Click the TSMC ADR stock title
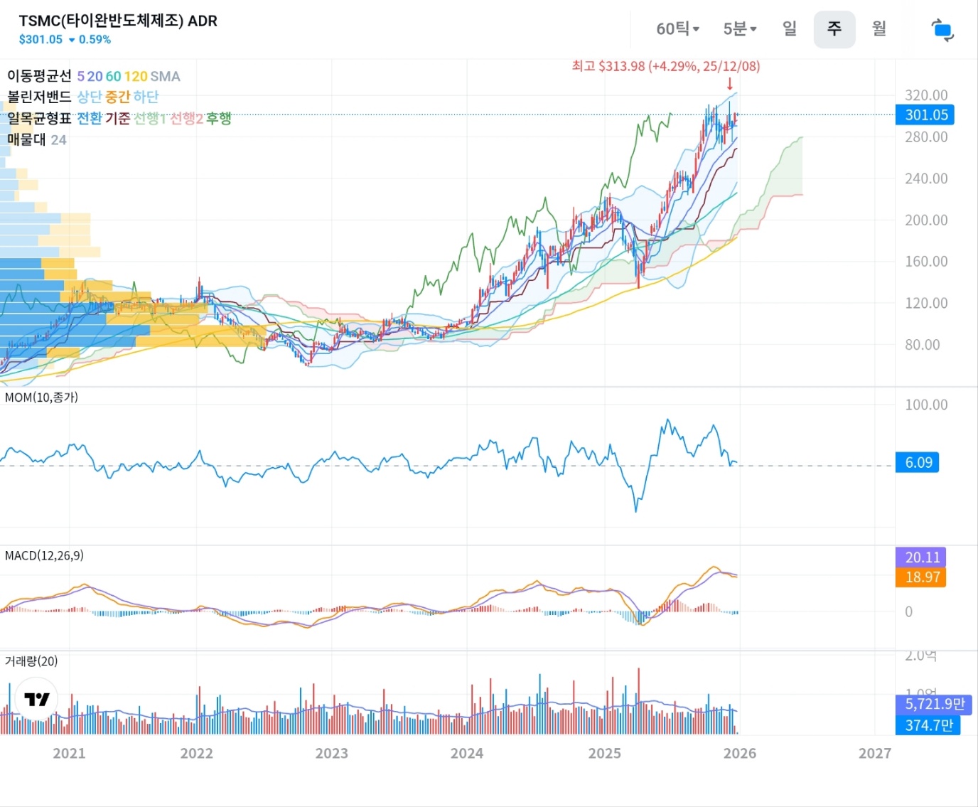The width and height of the screenshot is (978, 807). pos(118,21)
